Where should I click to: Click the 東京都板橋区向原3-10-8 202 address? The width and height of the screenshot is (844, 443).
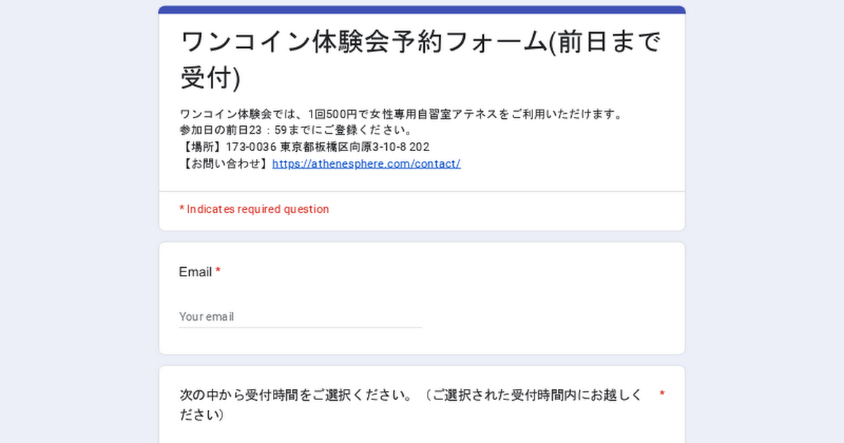click(x=354, y=147)
